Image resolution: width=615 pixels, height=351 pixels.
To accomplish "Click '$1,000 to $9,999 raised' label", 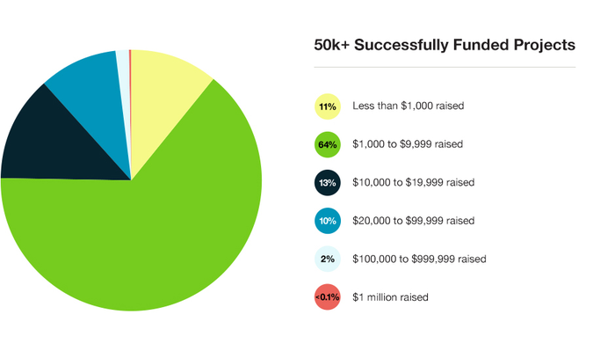I will coord(408,144).
